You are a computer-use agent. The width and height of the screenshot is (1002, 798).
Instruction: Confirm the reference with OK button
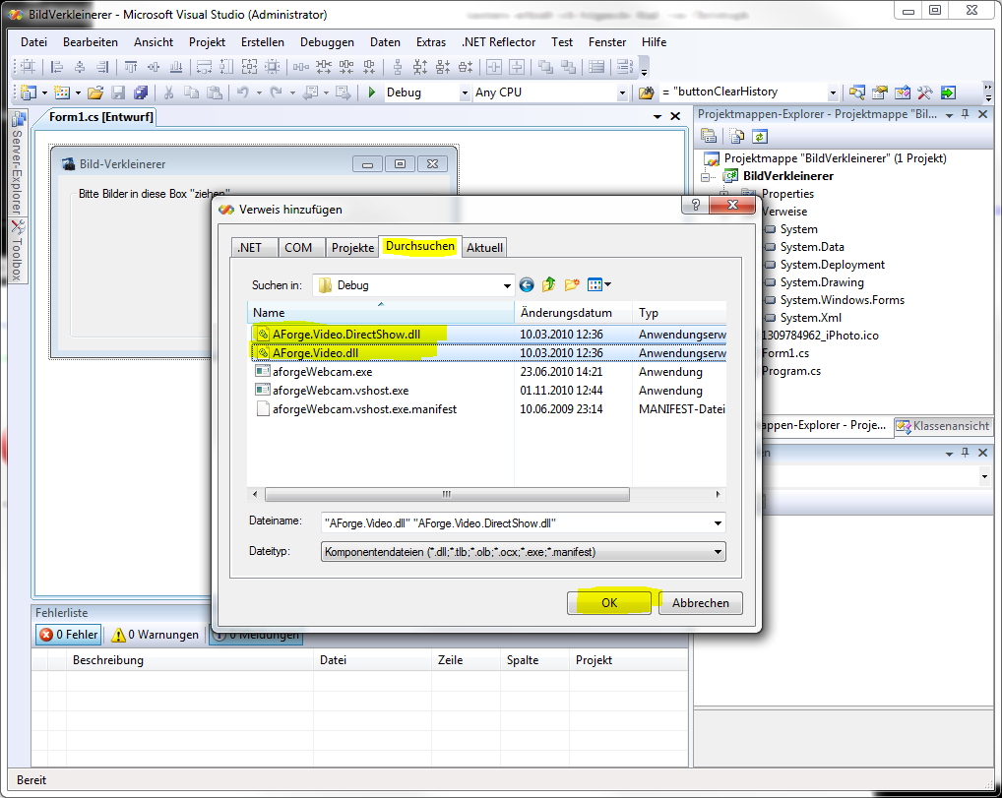coord(609,603)
